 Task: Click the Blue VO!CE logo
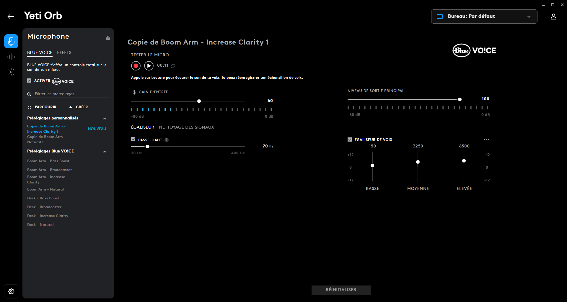[x=474, y=50]
